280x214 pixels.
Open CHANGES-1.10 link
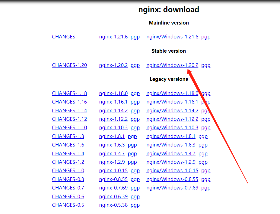(x=69, y=127)
